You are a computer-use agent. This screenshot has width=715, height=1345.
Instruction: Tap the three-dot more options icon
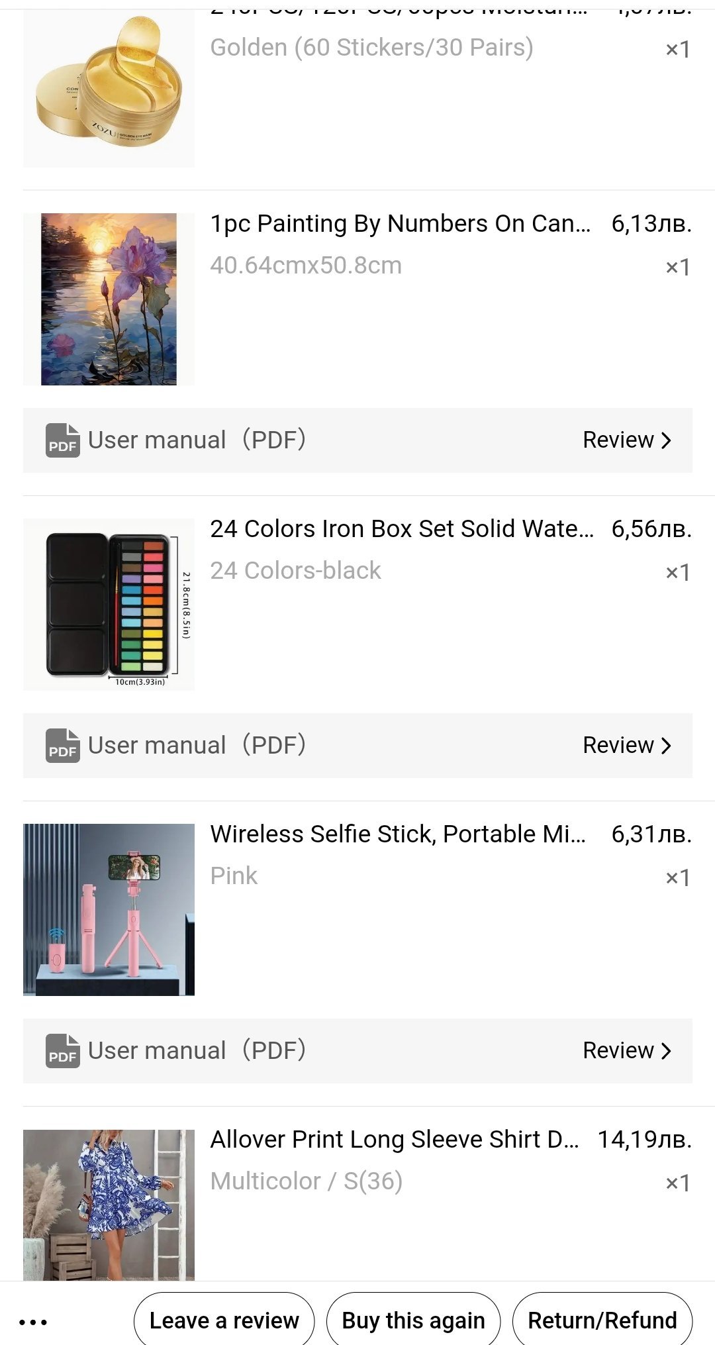tap(33, 1322)
